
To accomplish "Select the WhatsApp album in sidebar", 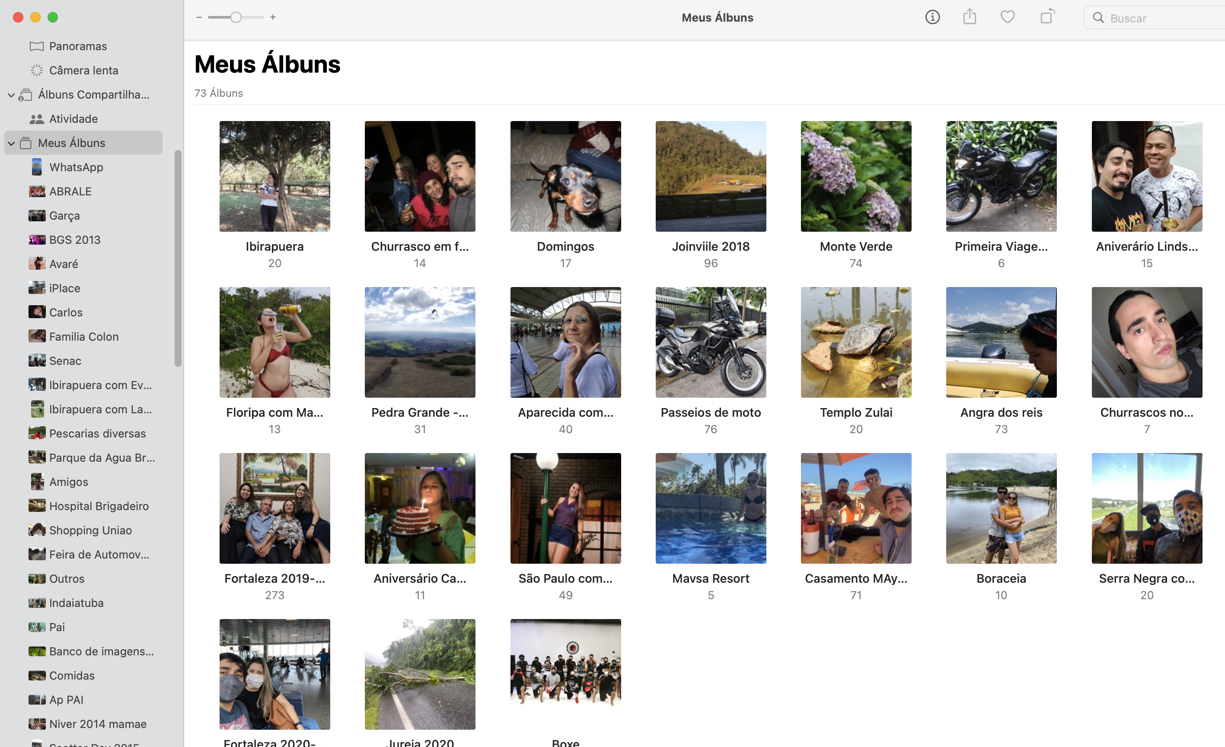I will (x=76, y=167).
